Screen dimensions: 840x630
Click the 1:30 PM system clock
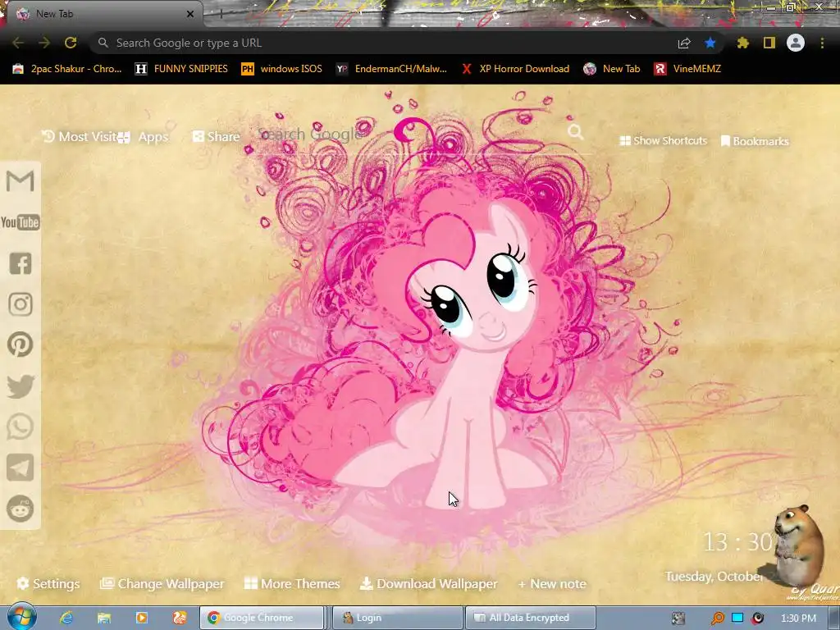click(x=798, y=619)
